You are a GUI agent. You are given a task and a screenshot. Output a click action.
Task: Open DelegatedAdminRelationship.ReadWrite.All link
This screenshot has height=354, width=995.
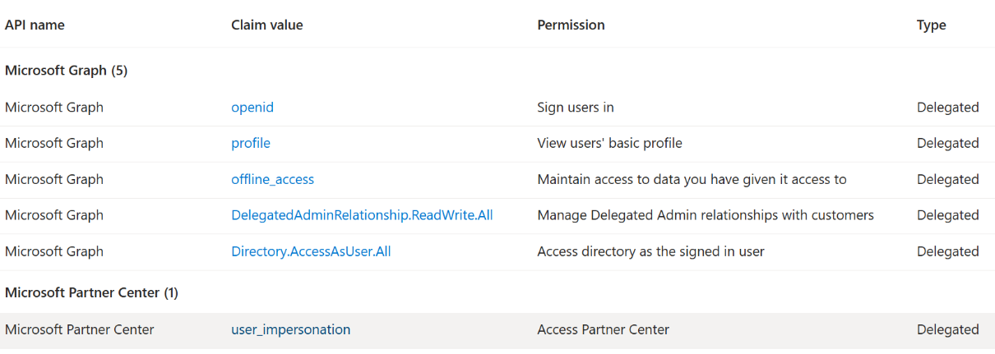click(362, 215)
